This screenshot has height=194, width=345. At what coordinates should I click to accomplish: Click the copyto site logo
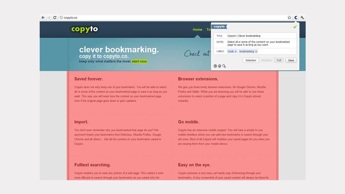85,29
